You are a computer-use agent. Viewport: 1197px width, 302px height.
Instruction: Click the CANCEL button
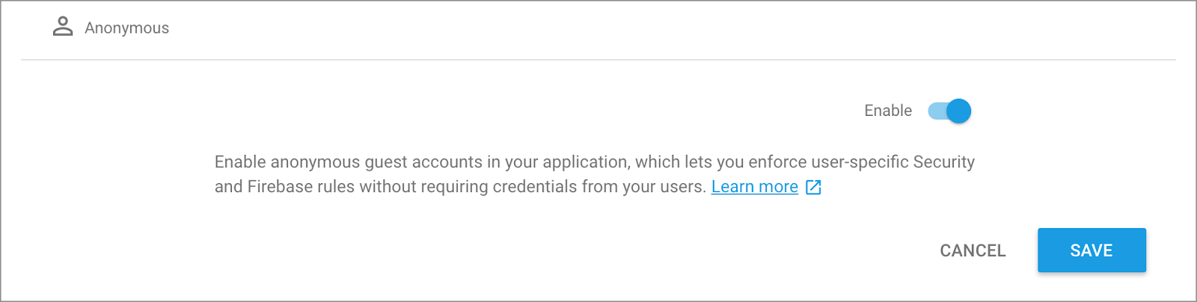[973, 250]
